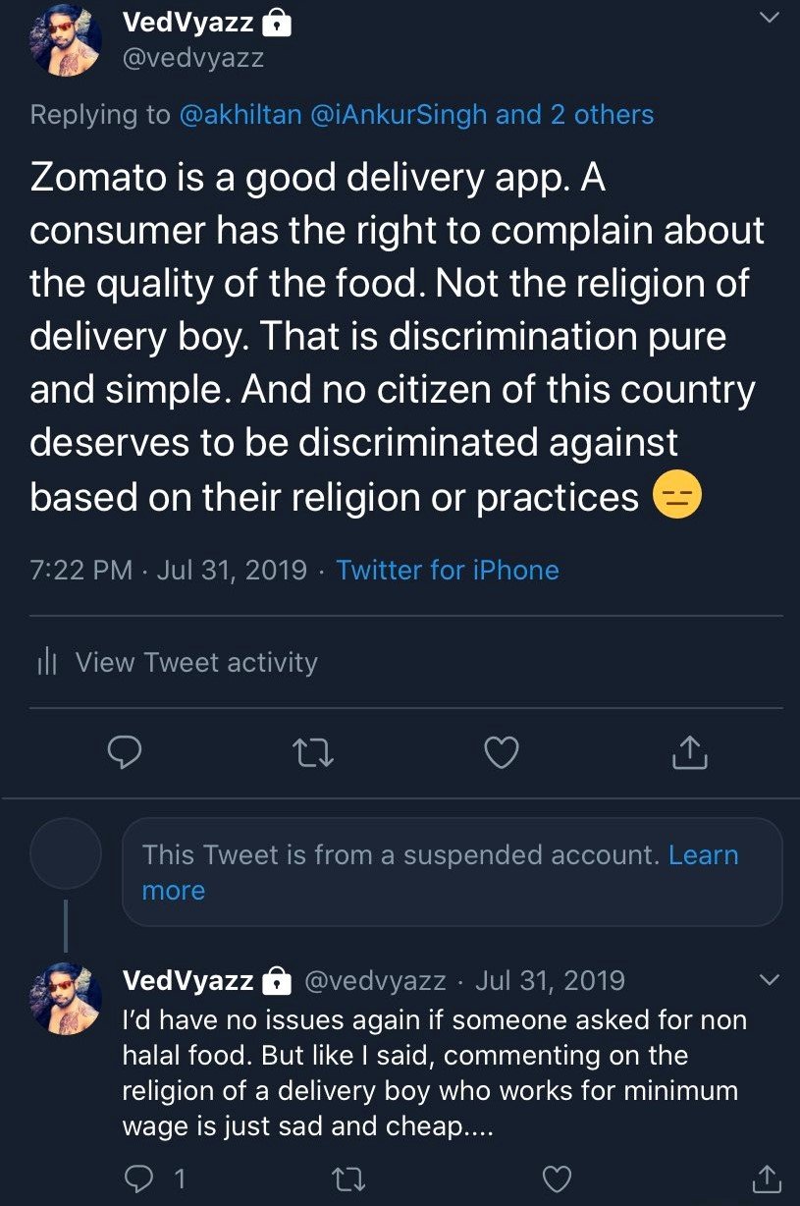Share the non halal food reply
This screenshot has height=1206, width=800.
click(x=766, y=1177)
